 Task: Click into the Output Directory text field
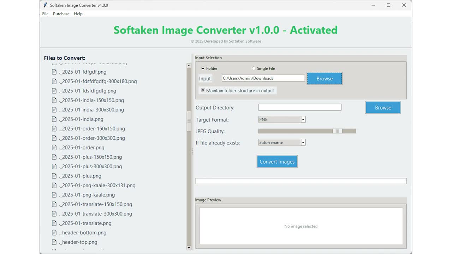299,108
